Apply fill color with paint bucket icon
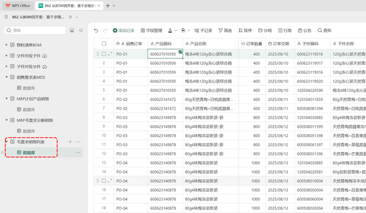Screen dimensions: 366x213 [x=183, y=30]
